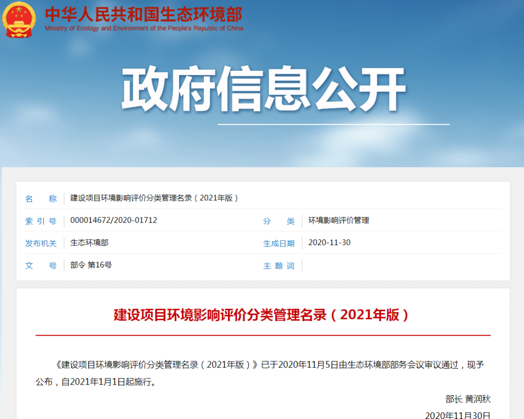Click the English ministry name text
Screen dimensions: 524x419
144,29
